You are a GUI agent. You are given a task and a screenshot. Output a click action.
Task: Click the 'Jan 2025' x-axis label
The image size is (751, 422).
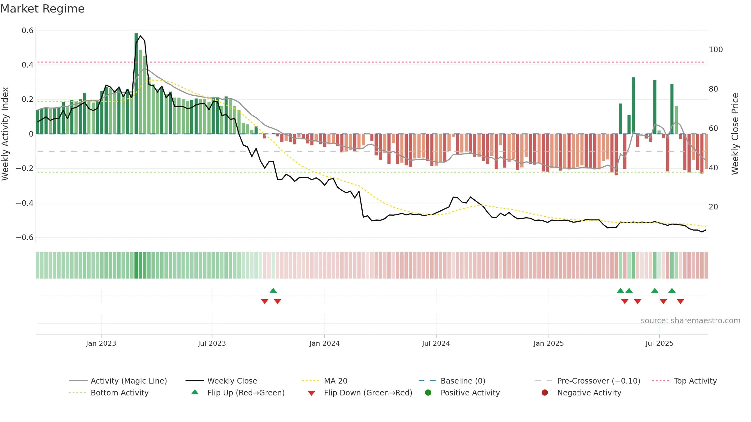549,343
